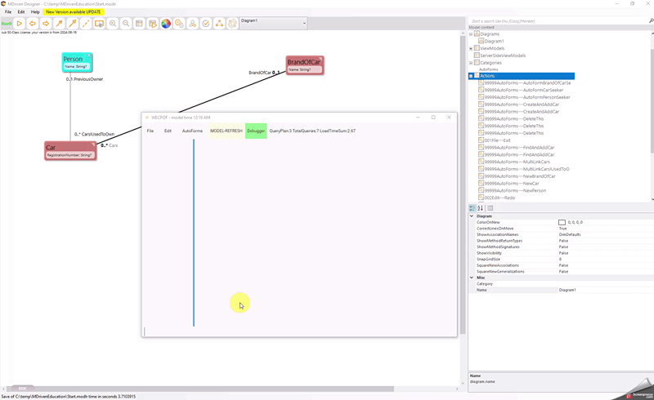Image resolution: width=654 pixels, height=400 pixels.
Task: Toggle the Debugger button in WECPOF window
Action: [256, 131]
